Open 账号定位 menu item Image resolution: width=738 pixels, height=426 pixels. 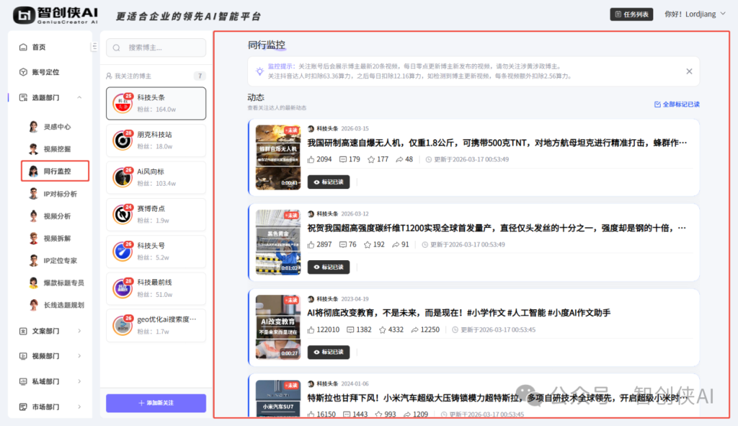(x=39, y=72)
